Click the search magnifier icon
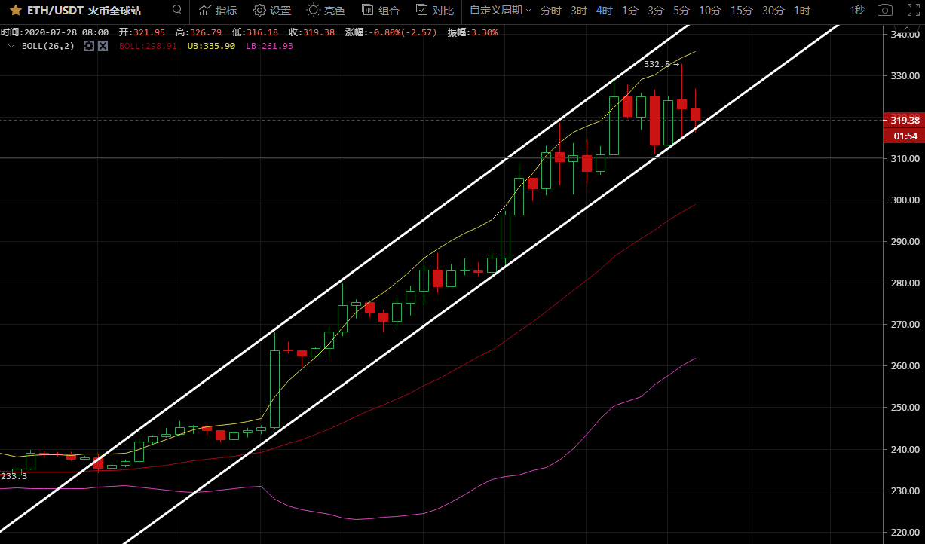 (x=176, y=10)
